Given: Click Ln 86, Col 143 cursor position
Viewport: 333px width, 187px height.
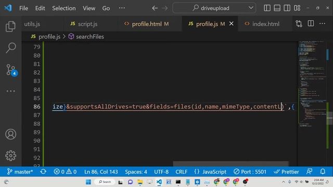Looking at the screenshot, I should coord(101,171).
